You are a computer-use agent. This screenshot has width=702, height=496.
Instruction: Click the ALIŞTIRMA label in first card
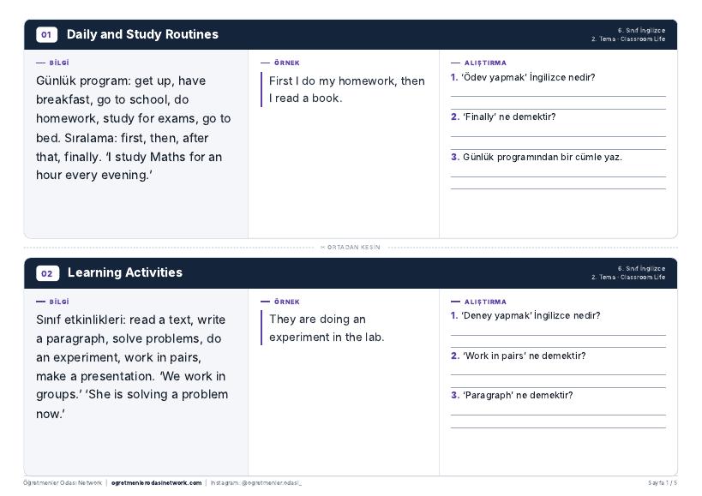485,63
